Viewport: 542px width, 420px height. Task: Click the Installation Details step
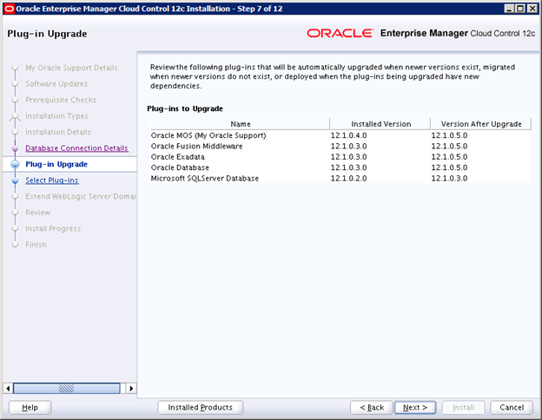click(58, 132)
